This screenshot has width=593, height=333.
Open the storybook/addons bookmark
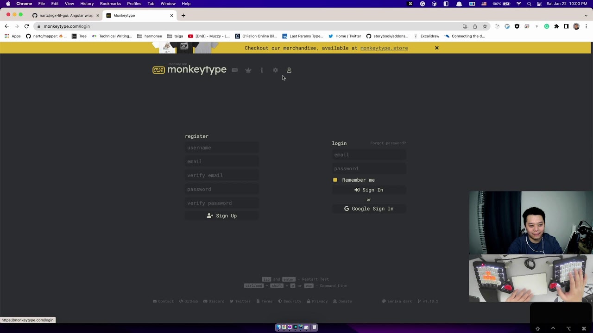click(387, 36)
